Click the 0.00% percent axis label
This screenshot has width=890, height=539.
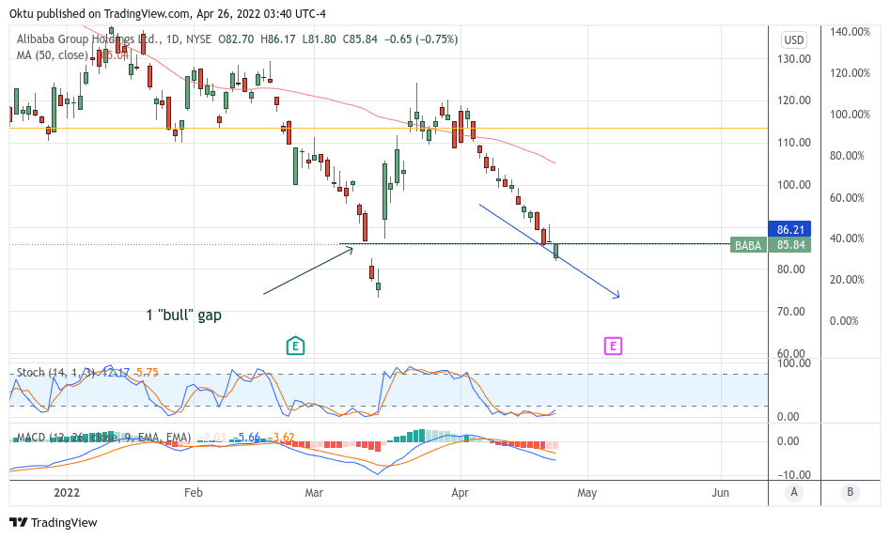(x=844, y=321)
